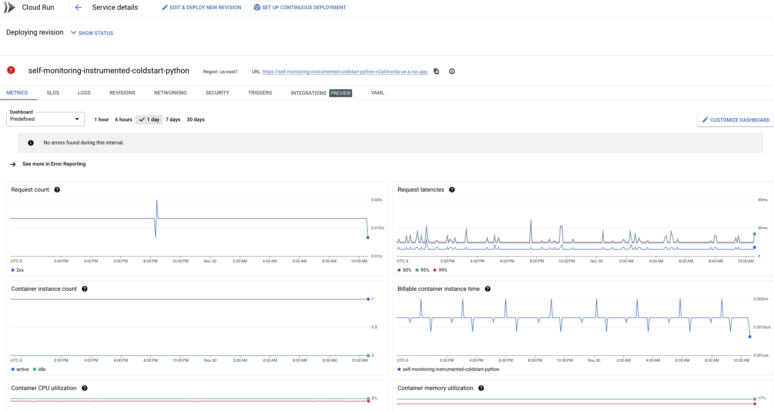Open the Integrations Preview tab

click(321, 93)
